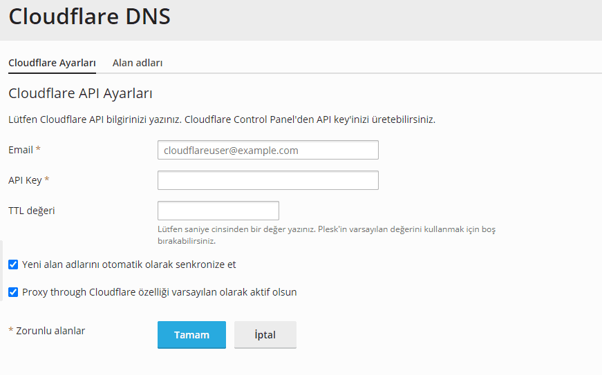The image size is (602, 375).
Task: Click the red asterisk beside Email
Action: tap(38, 150)
